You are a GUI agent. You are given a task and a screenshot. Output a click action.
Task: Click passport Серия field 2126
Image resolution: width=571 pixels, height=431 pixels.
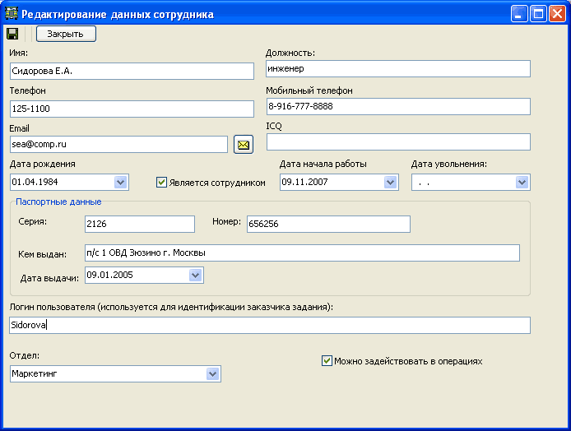point(140,224)
